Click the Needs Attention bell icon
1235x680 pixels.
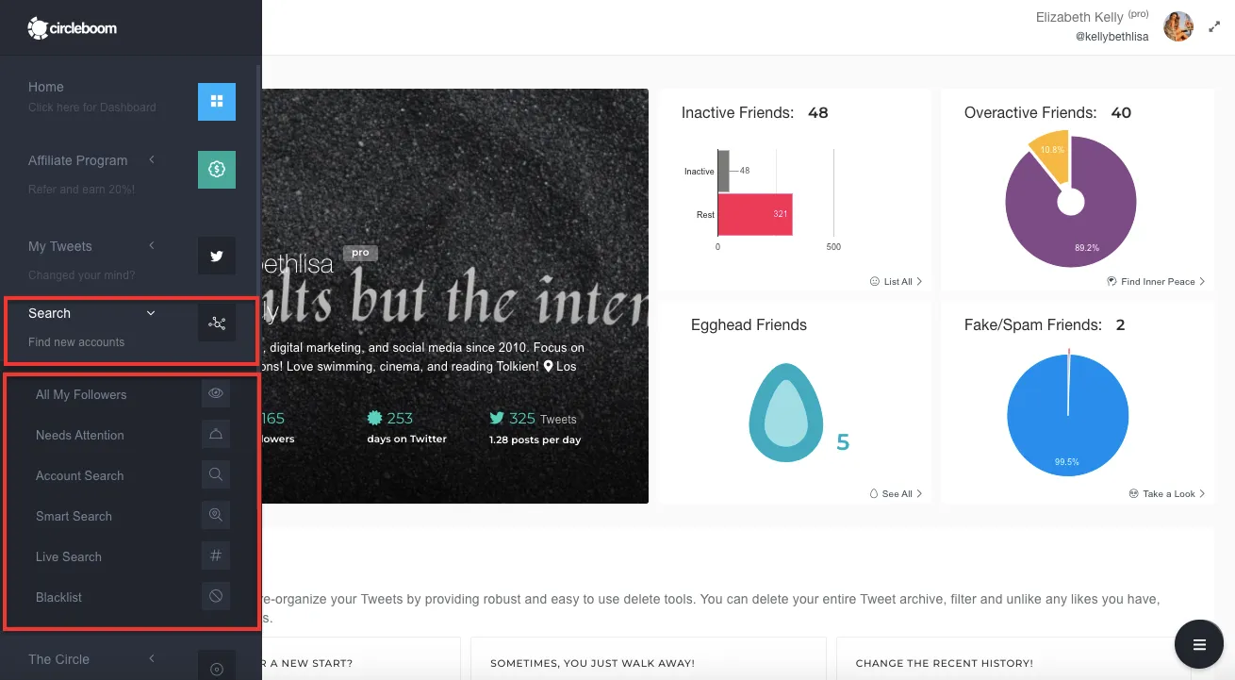(x=216, y=435)
